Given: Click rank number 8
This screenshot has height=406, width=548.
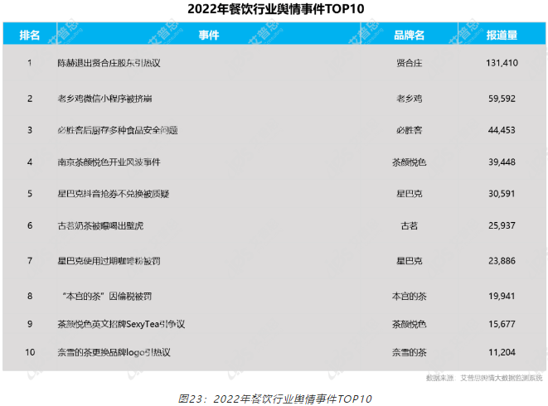Looking at the screenshot, I should click(x=30, y=296).
